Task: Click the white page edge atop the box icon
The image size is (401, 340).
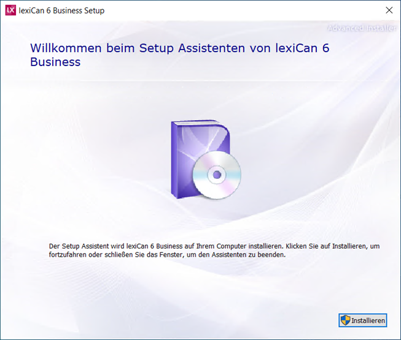Action: pyautogui.click(x=195, y=123)
